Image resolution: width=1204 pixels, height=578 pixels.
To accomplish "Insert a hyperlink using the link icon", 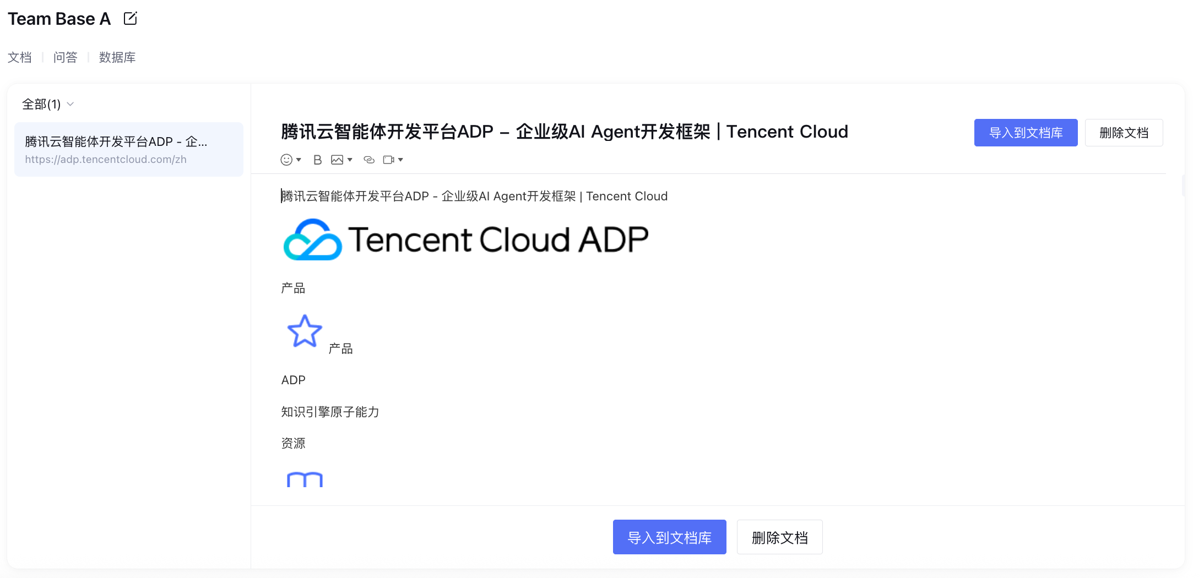I will [369, 160].
